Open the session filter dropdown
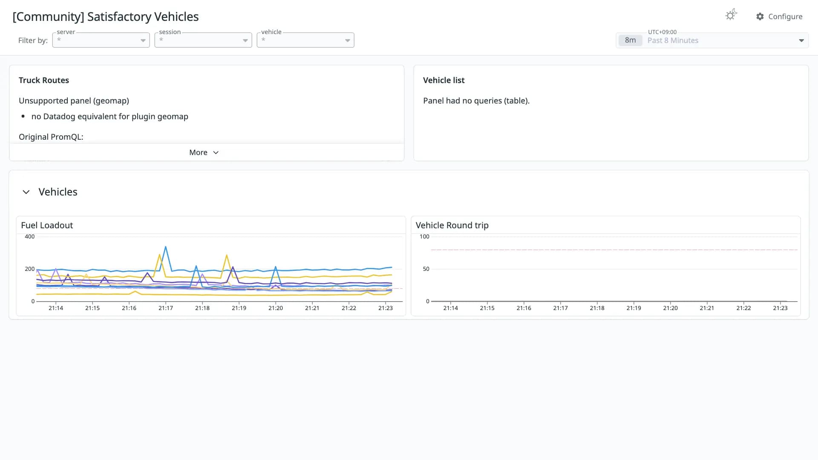Screen dimensions: 818x460 pyautogui.click(x=203, y=40)
